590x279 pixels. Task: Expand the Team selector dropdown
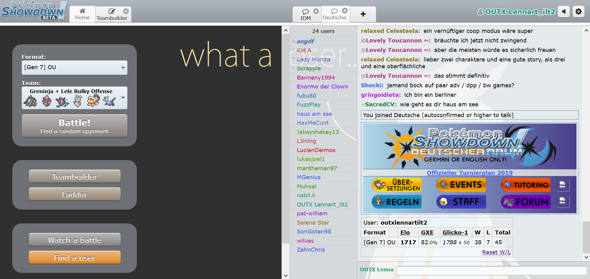click(x=123, y=98)
